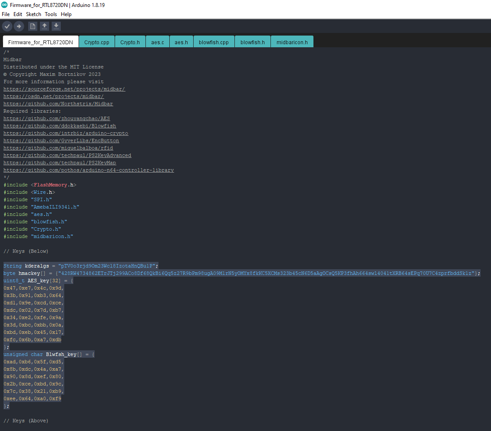Click the unsigned char Blwfsh_key[] line
The height and width of the screenshot is (431, 491).
click(x=49, y=354)
